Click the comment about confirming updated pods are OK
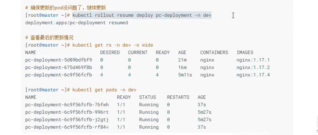The height and width of the screenshot is (135, 318). (x=66, y=8)
